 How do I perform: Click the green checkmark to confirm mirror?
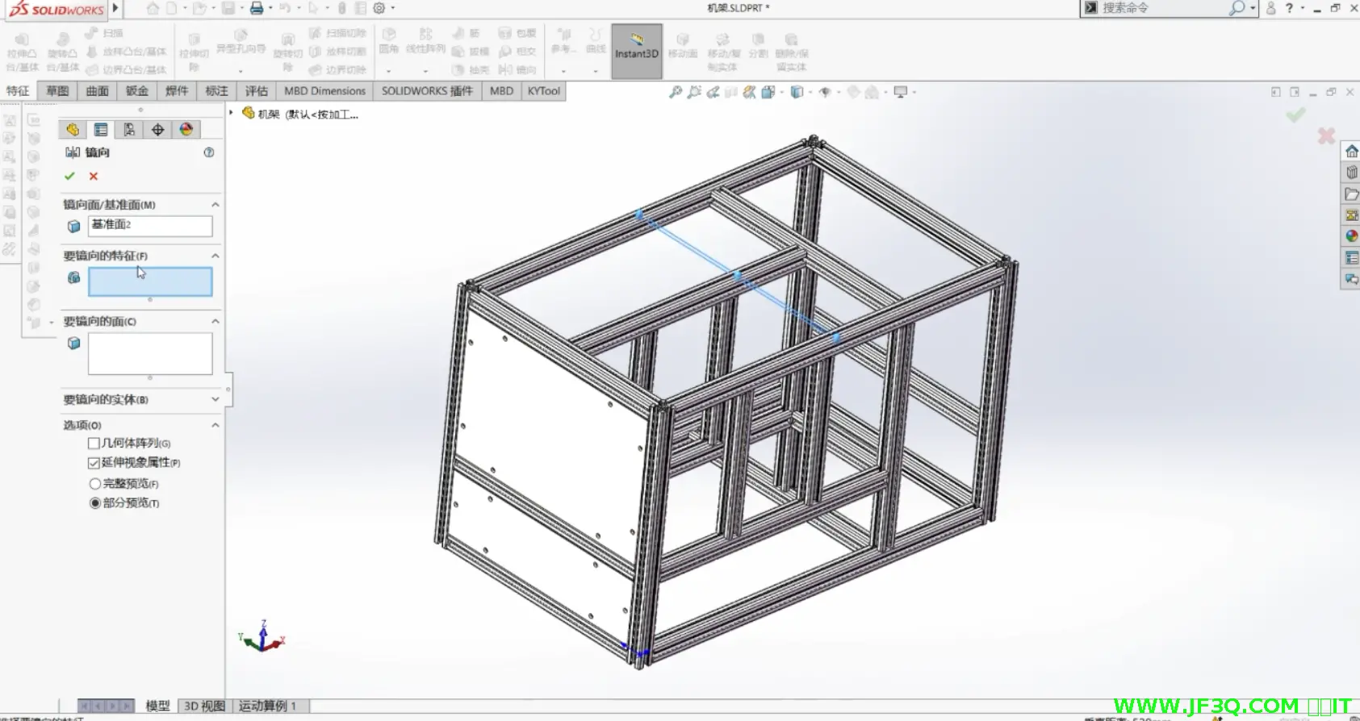pyautogui.click(x=69, y=176)
